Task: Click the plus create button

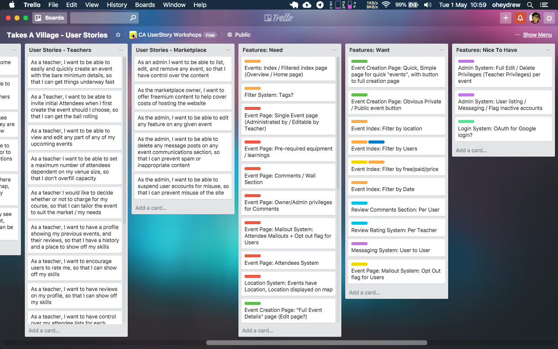Action: pos(506,18)
